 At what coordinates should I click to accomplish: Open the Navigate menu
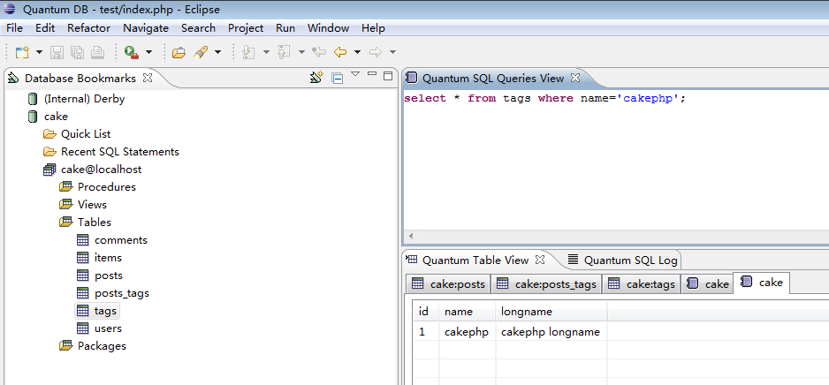145,28
